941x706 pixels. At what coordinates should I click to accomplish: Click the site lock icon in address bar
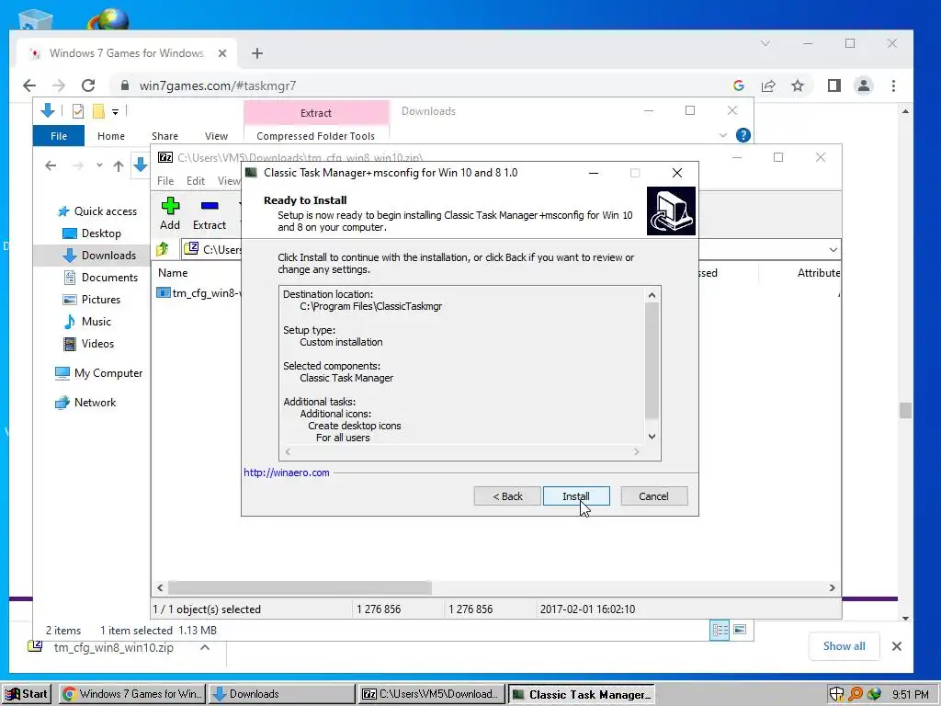click(x=124, y=85)
